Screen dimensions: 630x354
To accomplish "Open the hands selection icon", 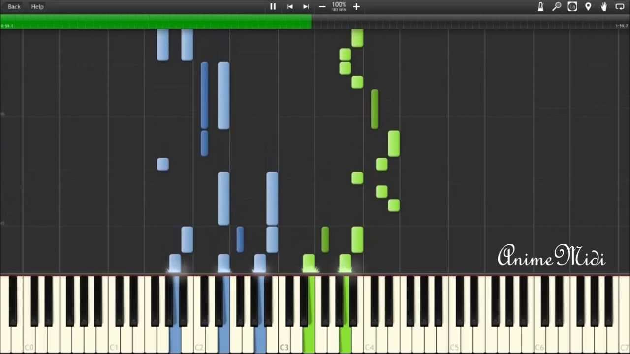I will 604,6.
